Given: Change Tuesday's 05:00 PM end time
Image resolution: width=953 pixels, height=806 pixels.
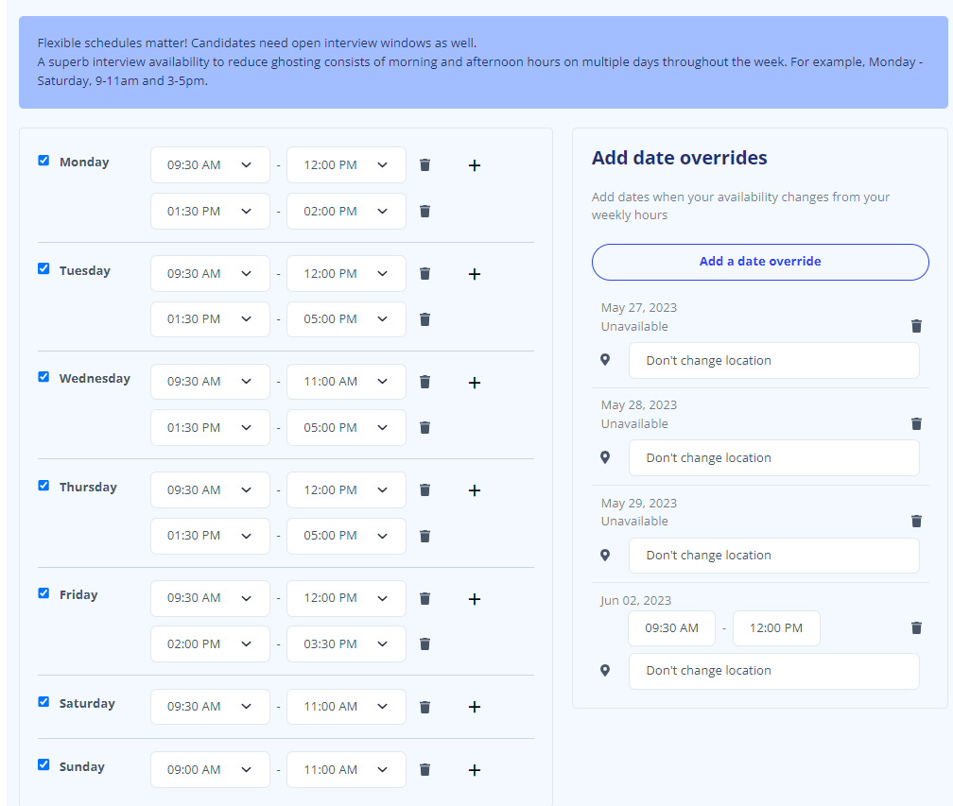Looking at the screenshot, I should pos(346,318).
